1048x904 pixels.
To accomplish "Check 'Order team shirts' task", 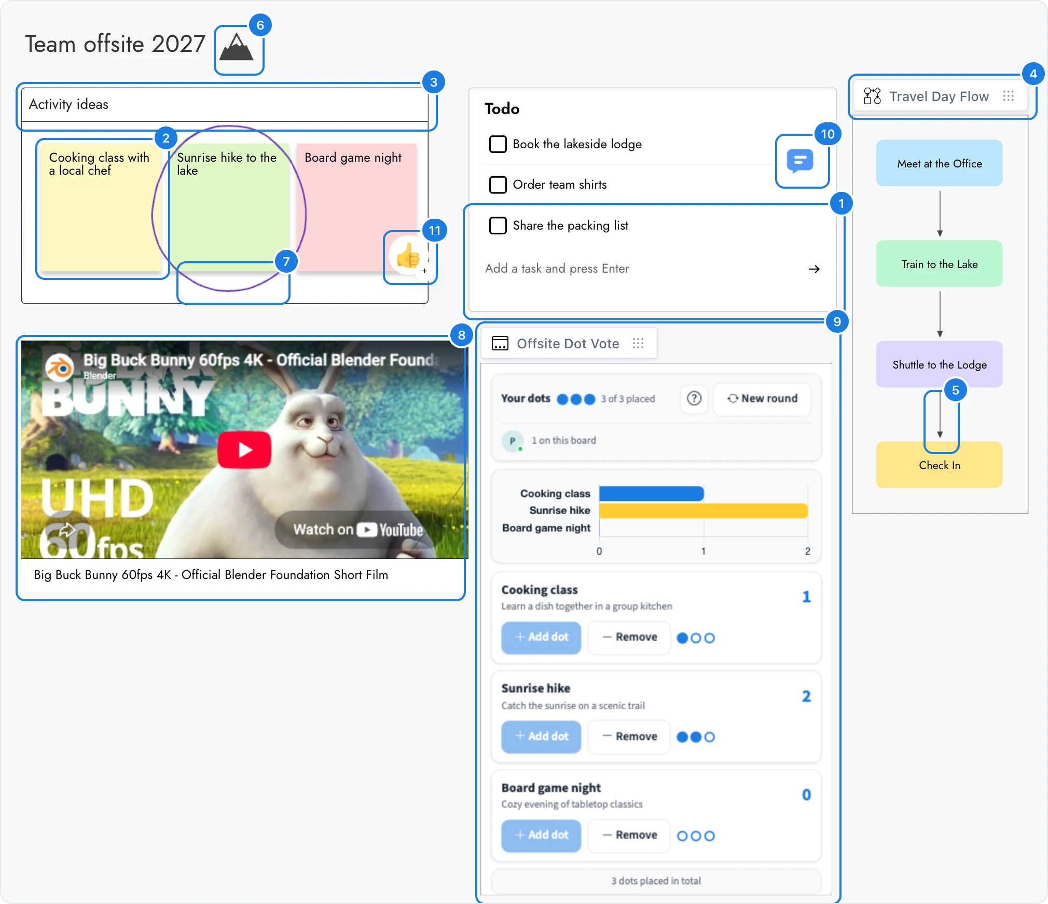I will point(498,185).
